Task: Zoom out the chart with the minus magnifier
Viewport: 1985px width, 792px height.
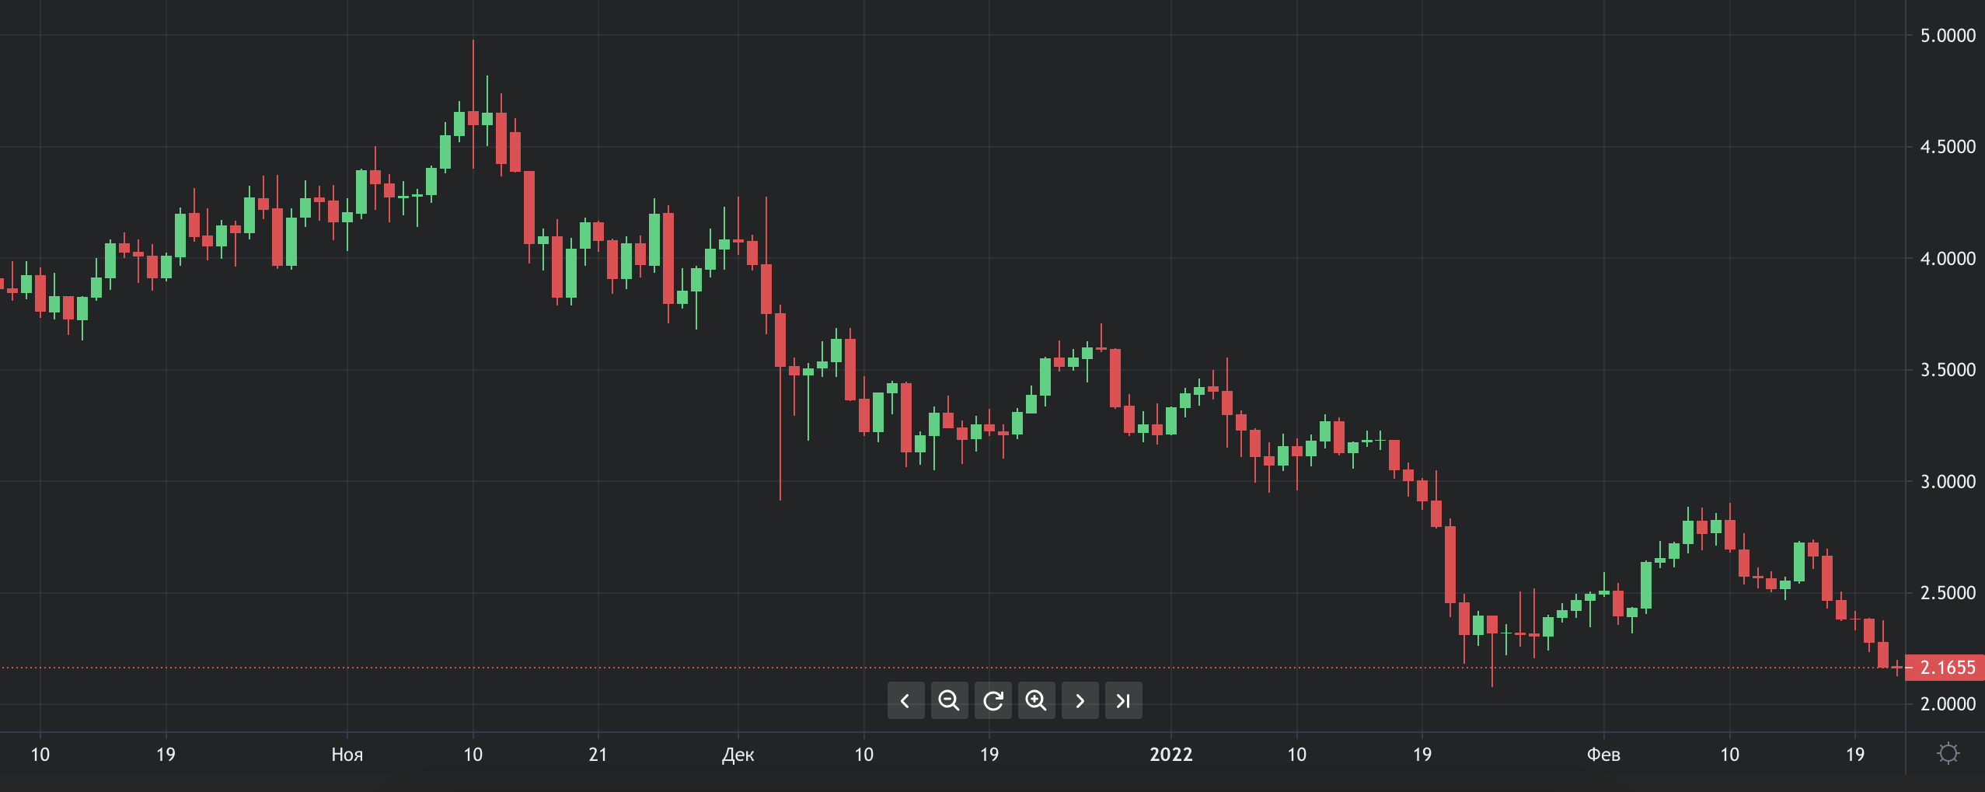Action: pos(949,700)
